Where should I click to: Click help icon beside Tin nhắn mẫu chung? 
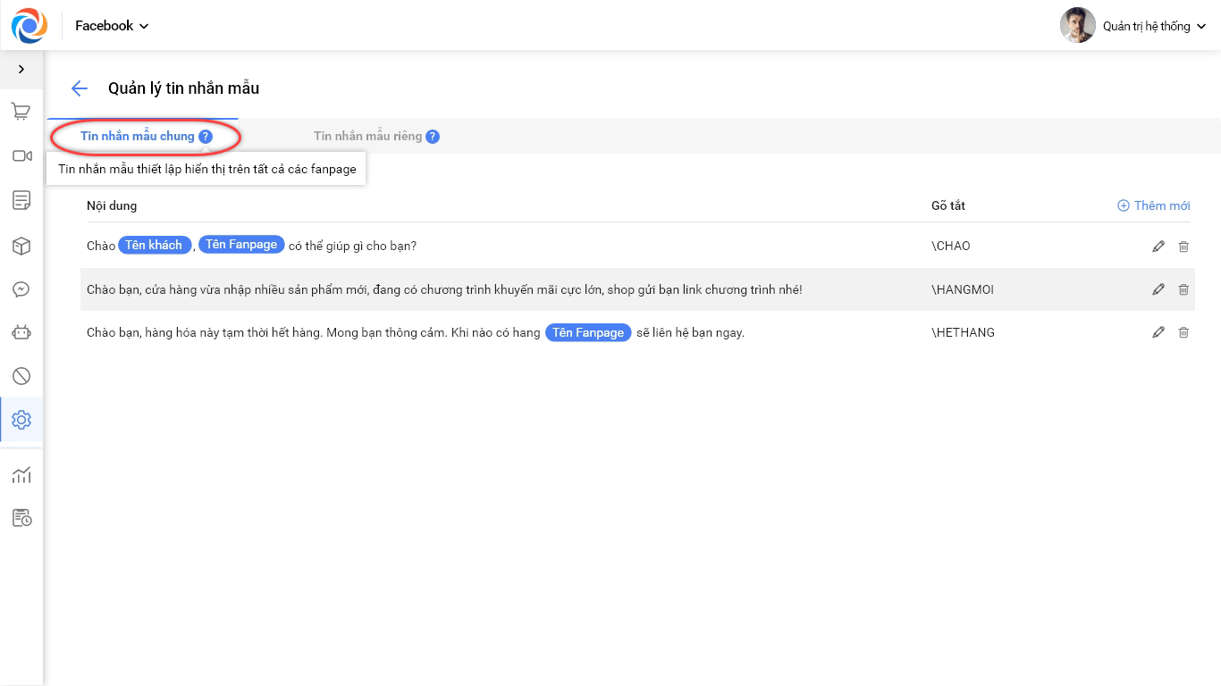point(206,137)
